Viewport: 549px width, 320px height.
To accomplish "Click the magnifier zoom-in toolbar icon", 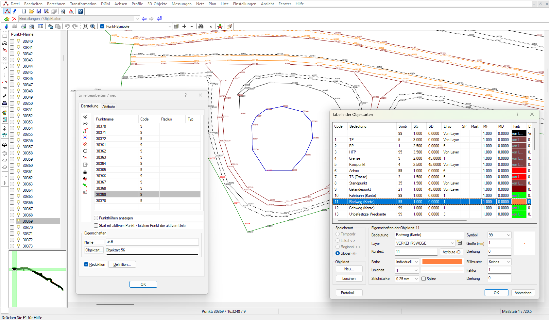I will (93, 26).
